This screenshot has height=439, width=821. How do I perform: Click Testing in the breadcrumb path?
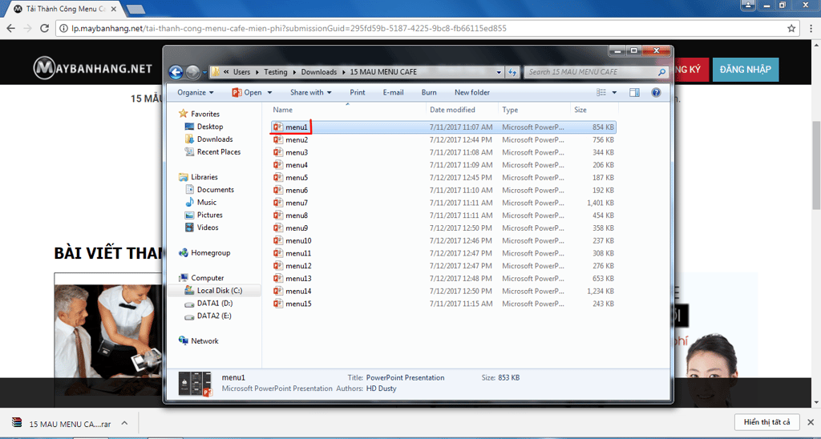tap(276, 72)
